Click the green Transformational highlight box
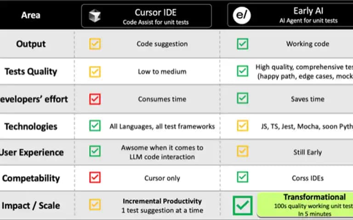 click(305, 205)
